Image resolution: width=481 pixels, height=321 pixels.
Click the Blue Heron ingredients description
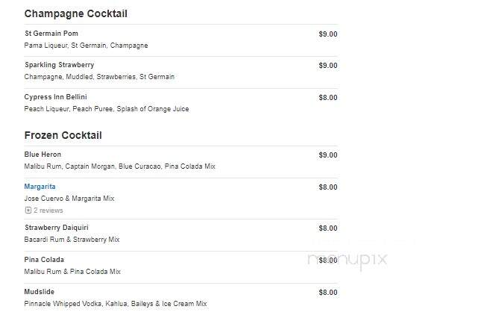point(119,166)
